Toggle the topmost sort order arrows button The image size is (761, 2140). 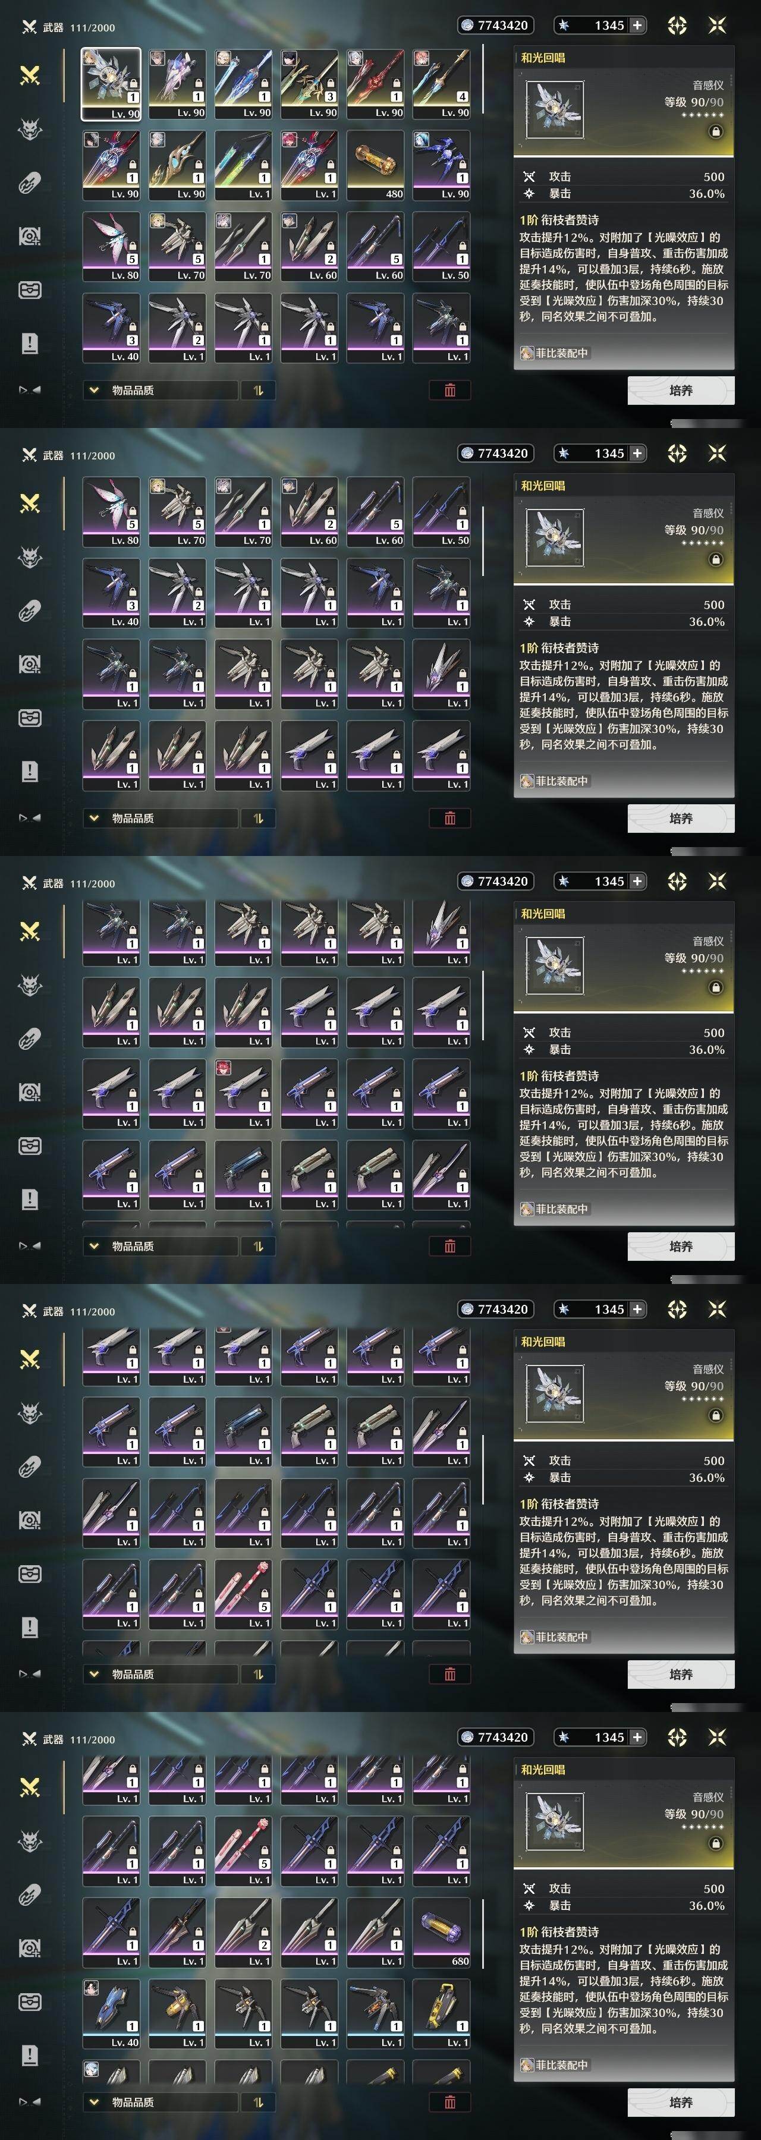pos(257,389)
